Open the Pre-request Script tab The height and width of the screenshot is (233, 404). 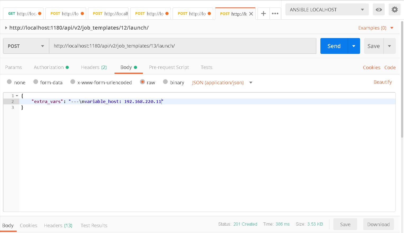[x=169, y=67]
